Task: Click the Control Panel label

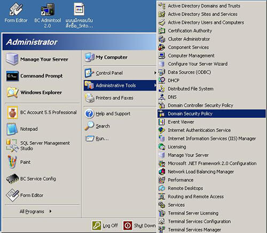Action: point(109,73)
